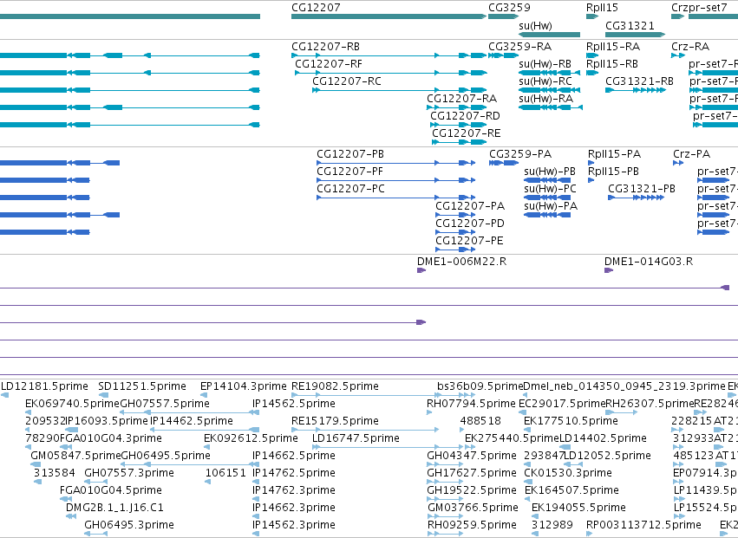Select EST EK164507.5prime
The width and height of the screenshot is (738, 538).
pyautogui.click(x=571, y=490)
